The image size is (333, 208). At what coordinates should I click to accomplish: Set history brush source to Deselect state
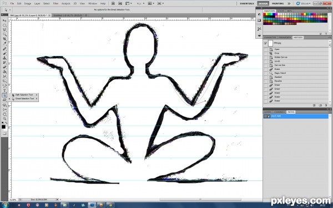click(265, 77)
